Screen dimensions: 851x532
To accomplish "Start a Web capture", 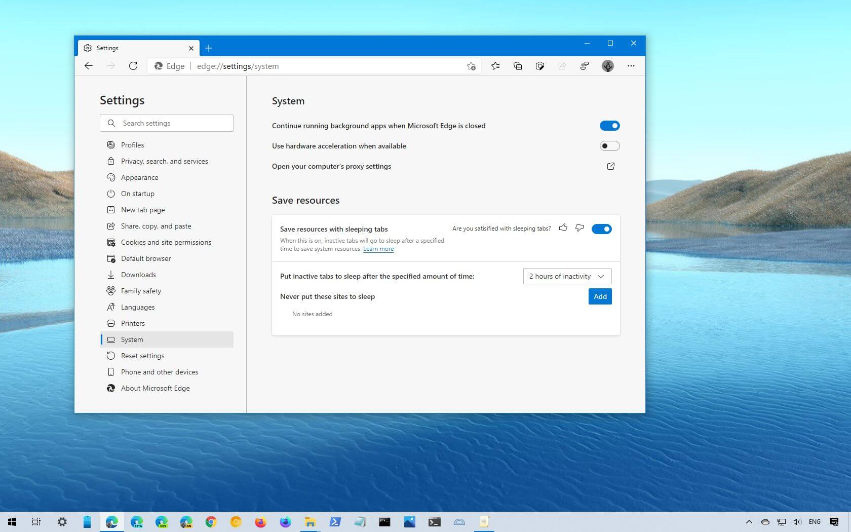I will pyautogui.click(x=540, y=66).
